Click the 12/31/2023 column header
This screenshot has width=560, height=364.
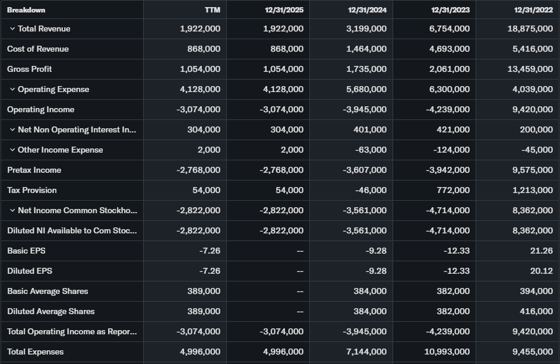450,10
